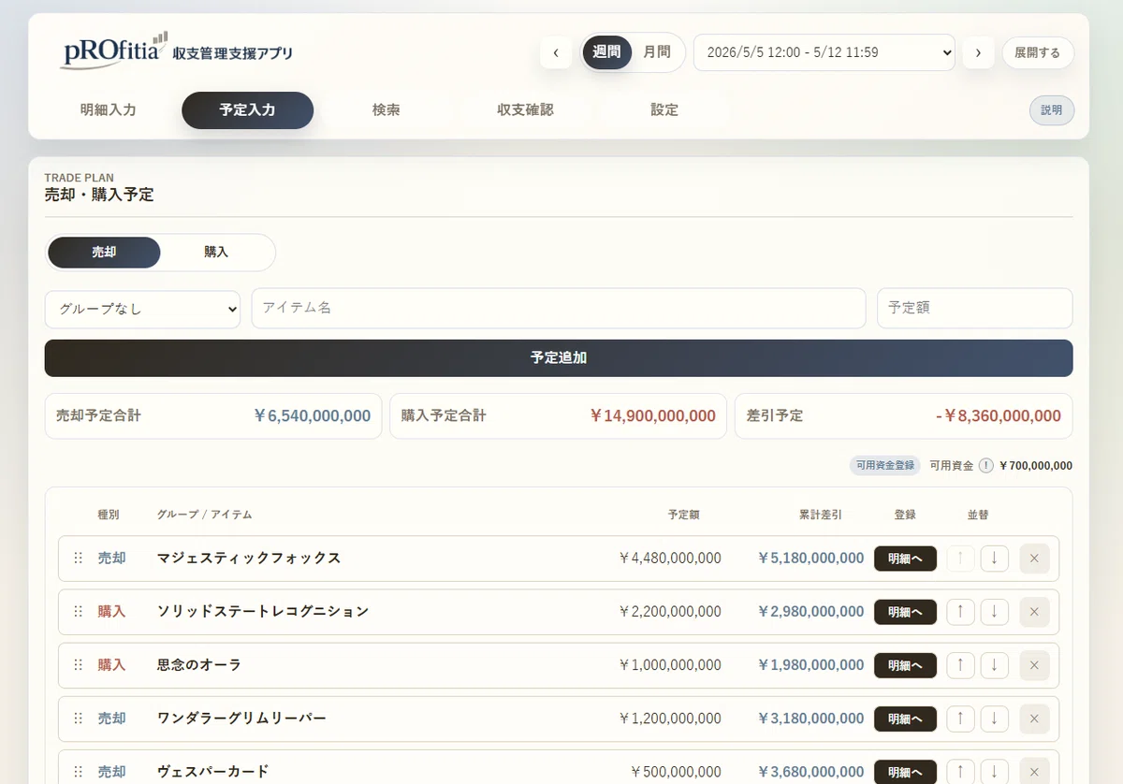Grab drag handle of ワンダラーグリムリーパー row

79,719
